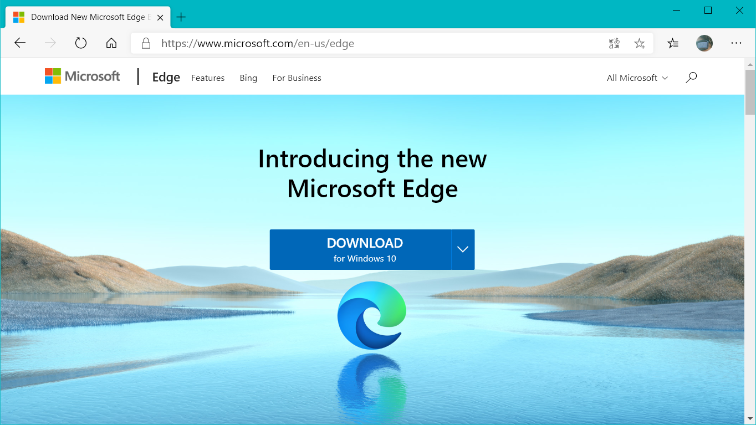
Task: Open Settings and more ellipsis menu
Action: [736, 43]
